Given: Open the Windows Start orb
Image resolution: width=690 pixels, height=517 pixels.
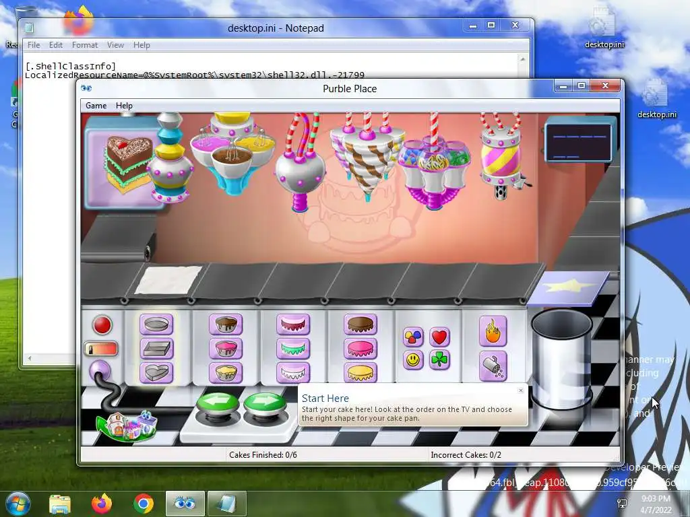Looking at the screenshot, I should point(17,504).
